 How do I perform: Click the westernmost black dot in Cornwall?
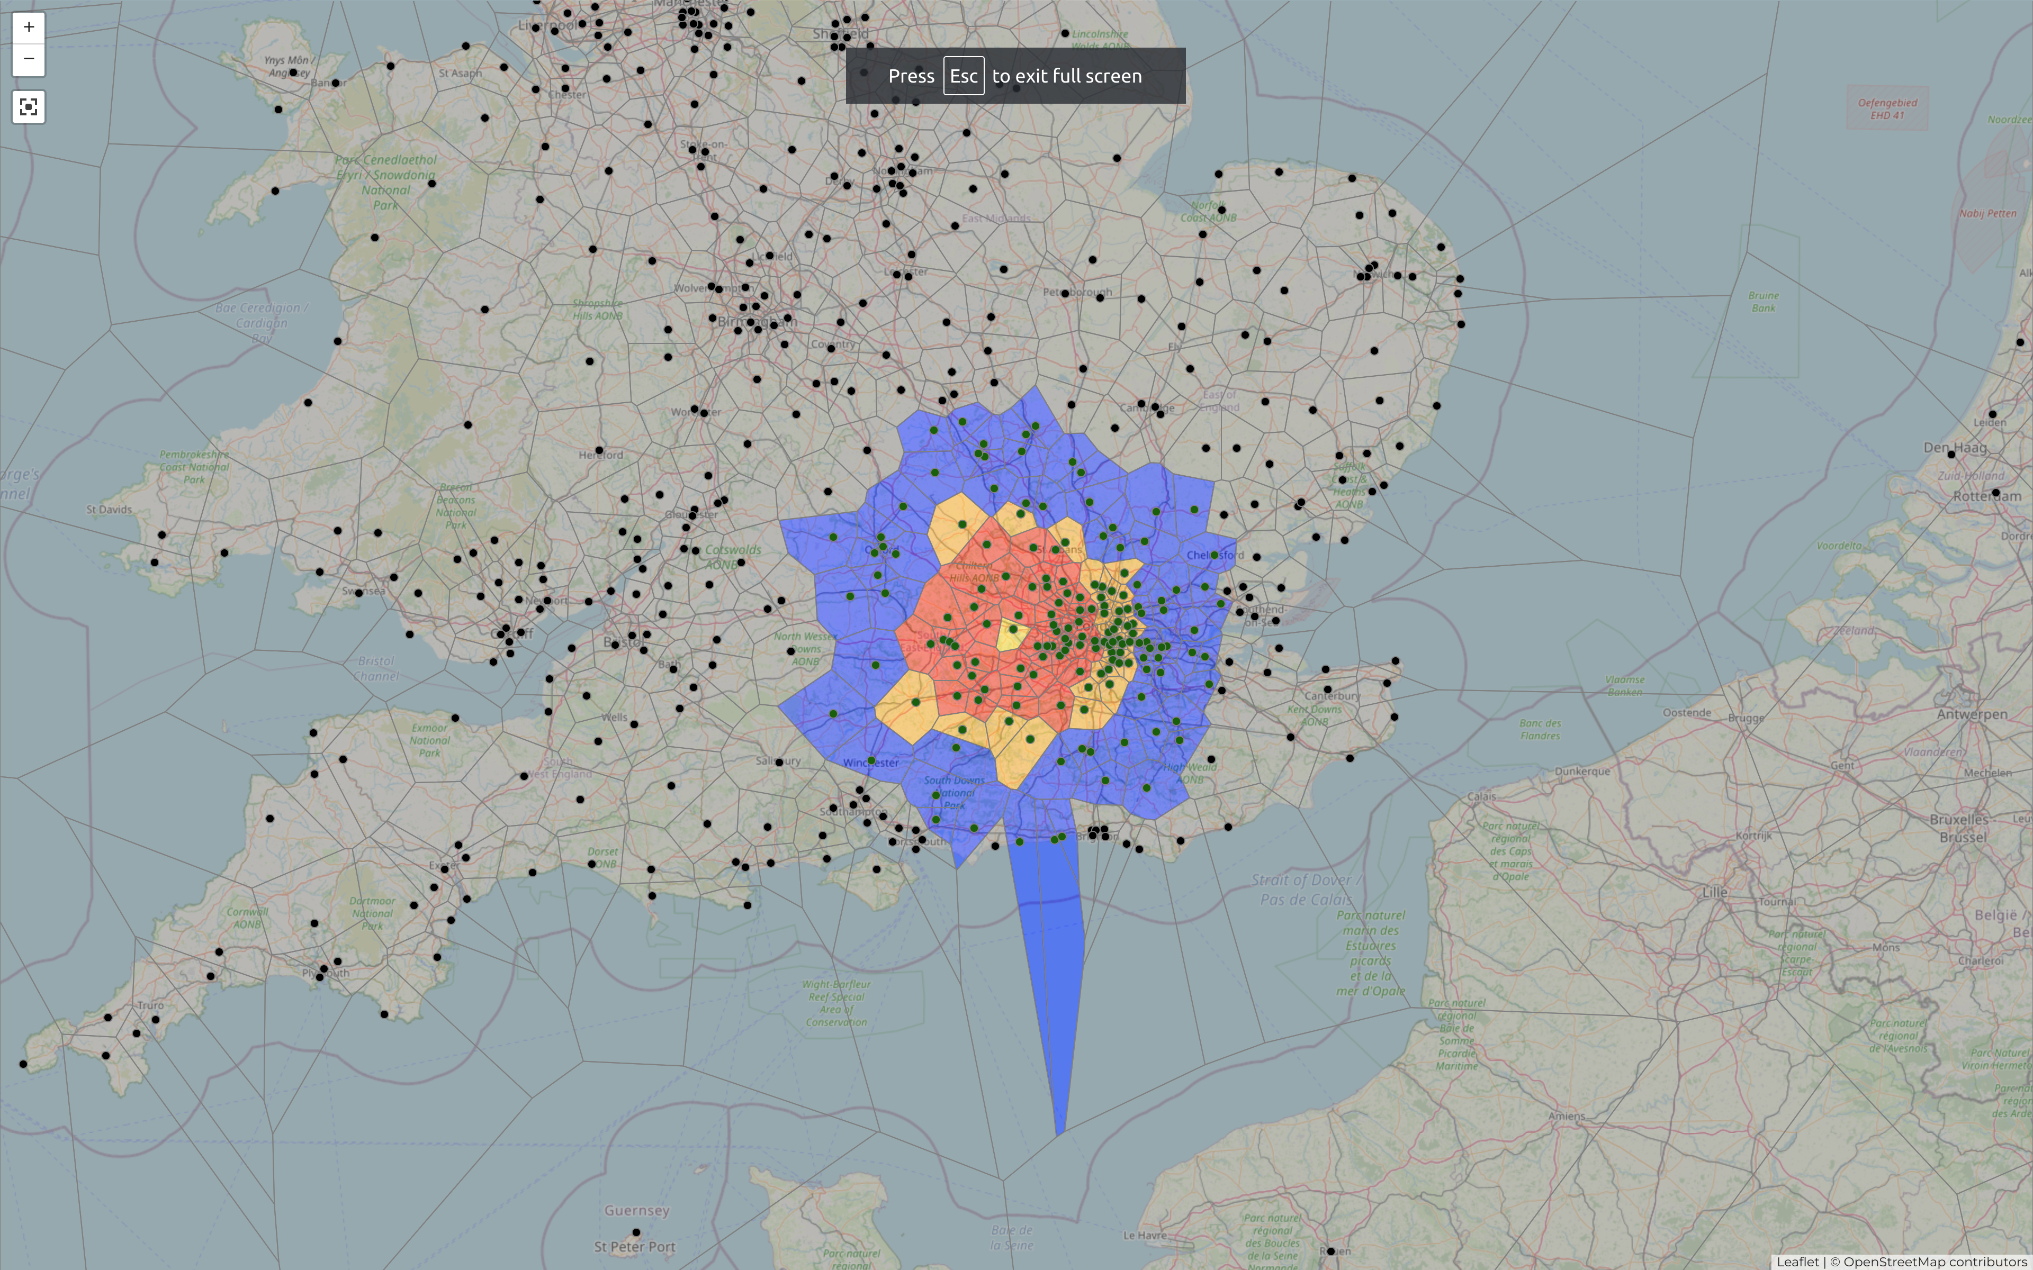tap(23, 1064)
